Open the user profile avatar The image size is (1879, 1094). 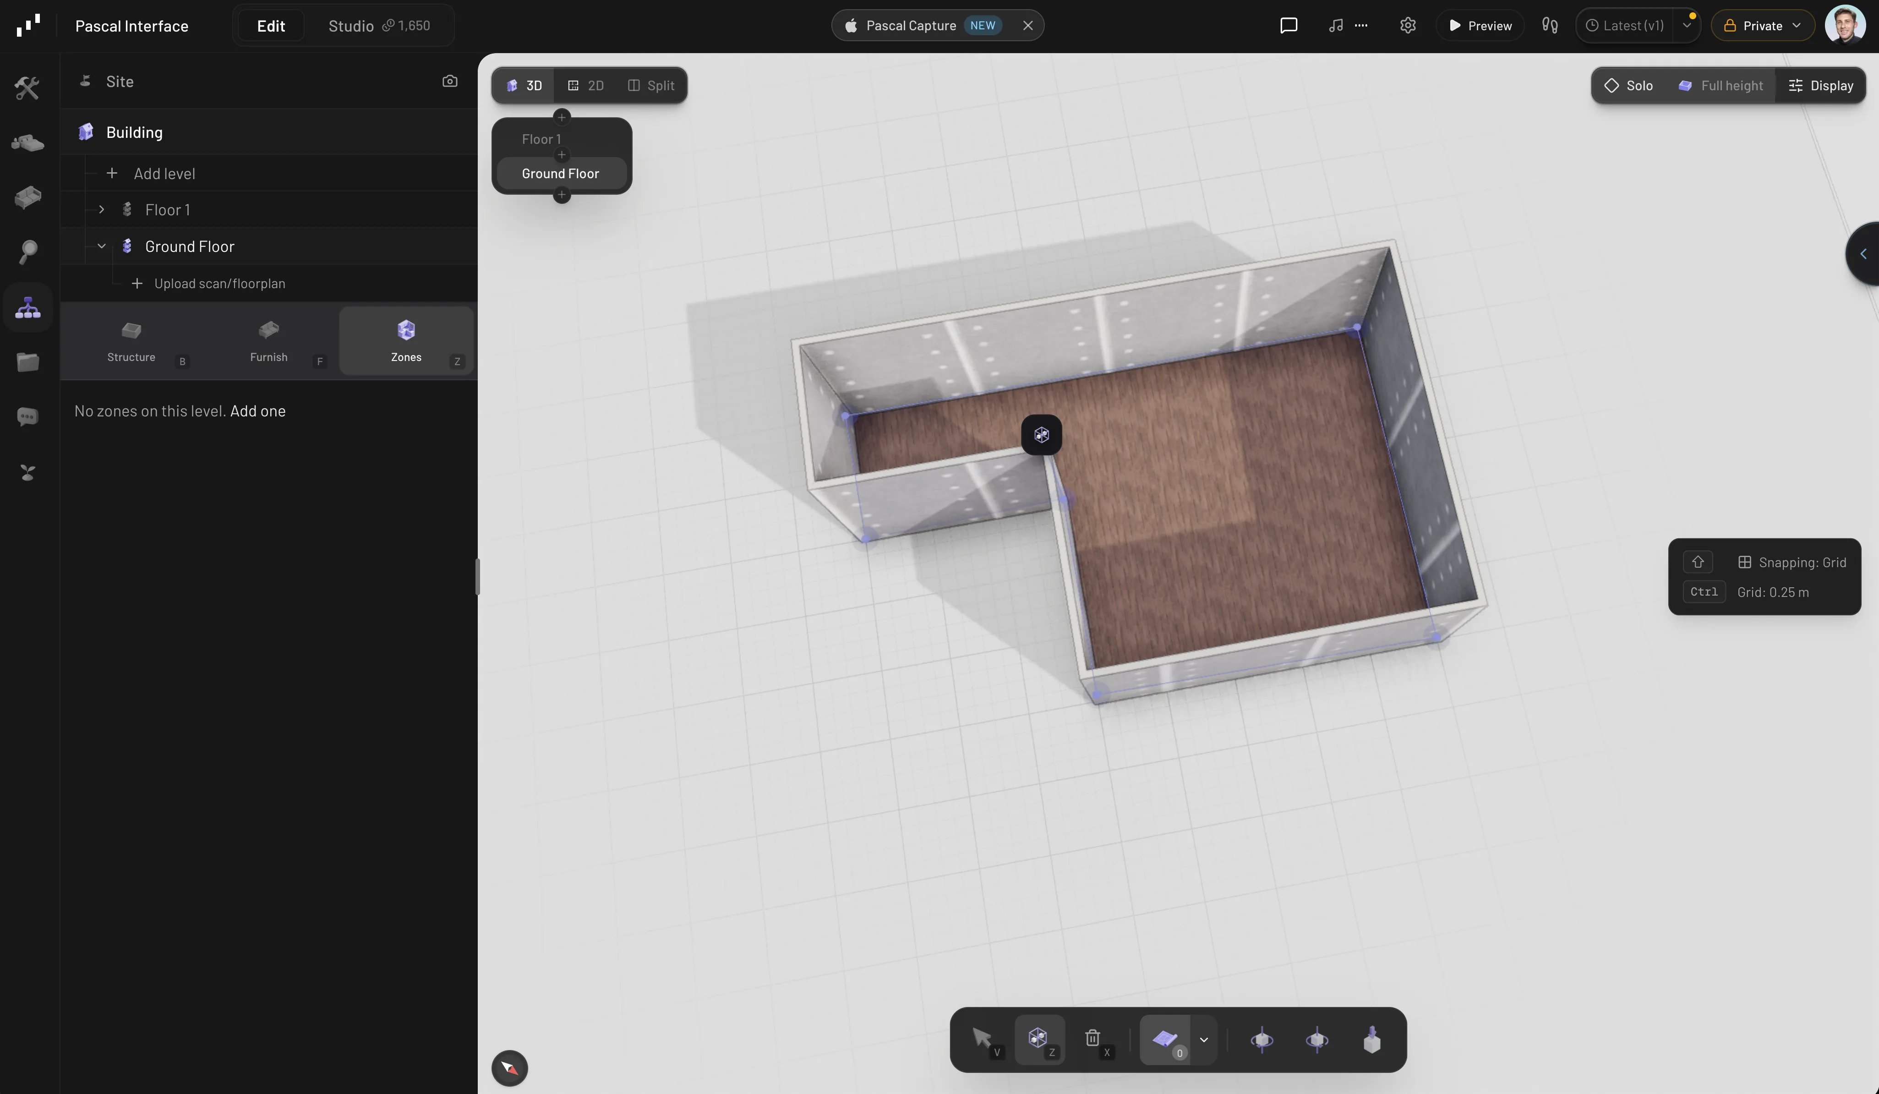pyautogui.click(x=1845, y=25)
